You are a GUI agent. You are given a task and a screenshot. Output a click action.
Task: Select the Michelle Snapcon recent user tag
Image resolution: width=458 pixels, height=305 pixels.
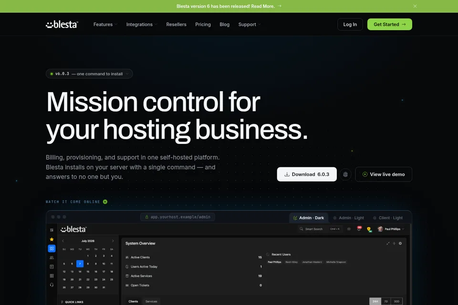pyautogui.click(x=336, y=262)
